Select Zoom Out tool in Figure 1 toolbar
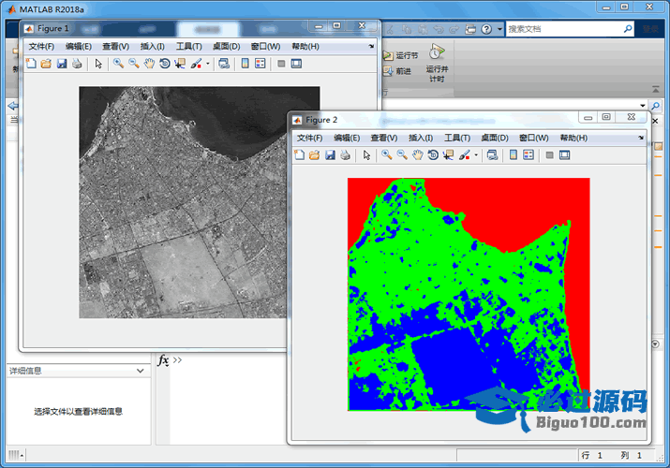The height and width of the screenshot is (468, 670). [134, 64]
